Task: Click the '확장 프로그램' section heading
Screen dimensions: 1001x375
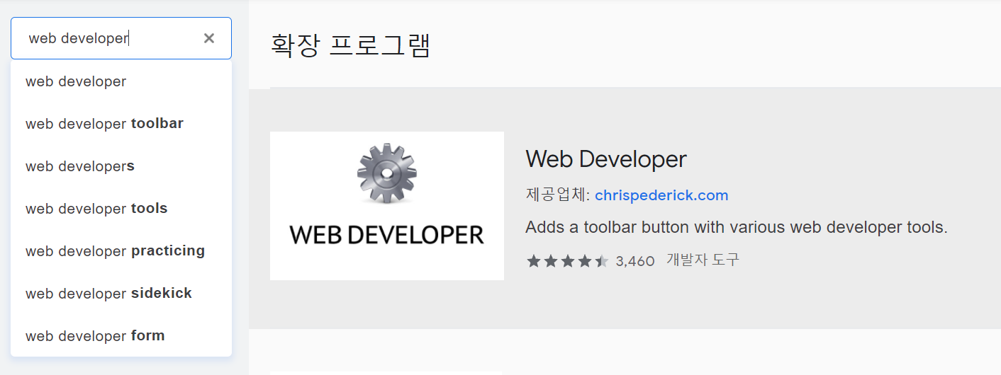Action: tap(351, 45)
